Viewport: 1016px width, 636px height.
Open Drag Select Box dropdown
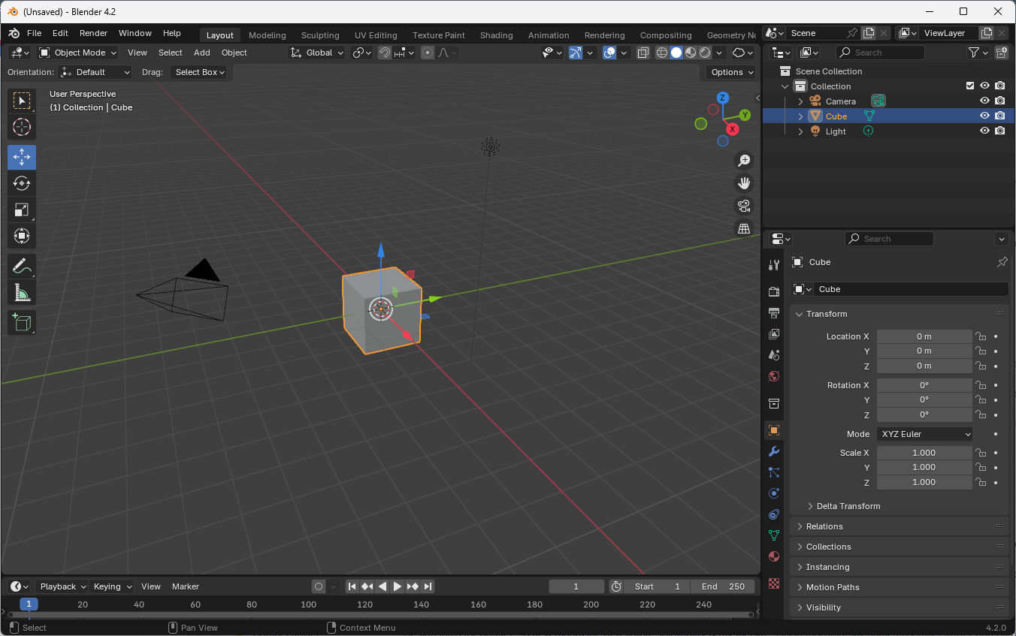click(199, 72)
